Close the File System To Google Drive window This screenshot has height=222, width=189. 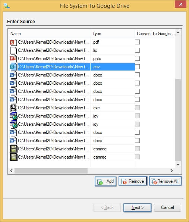(181, 4)
